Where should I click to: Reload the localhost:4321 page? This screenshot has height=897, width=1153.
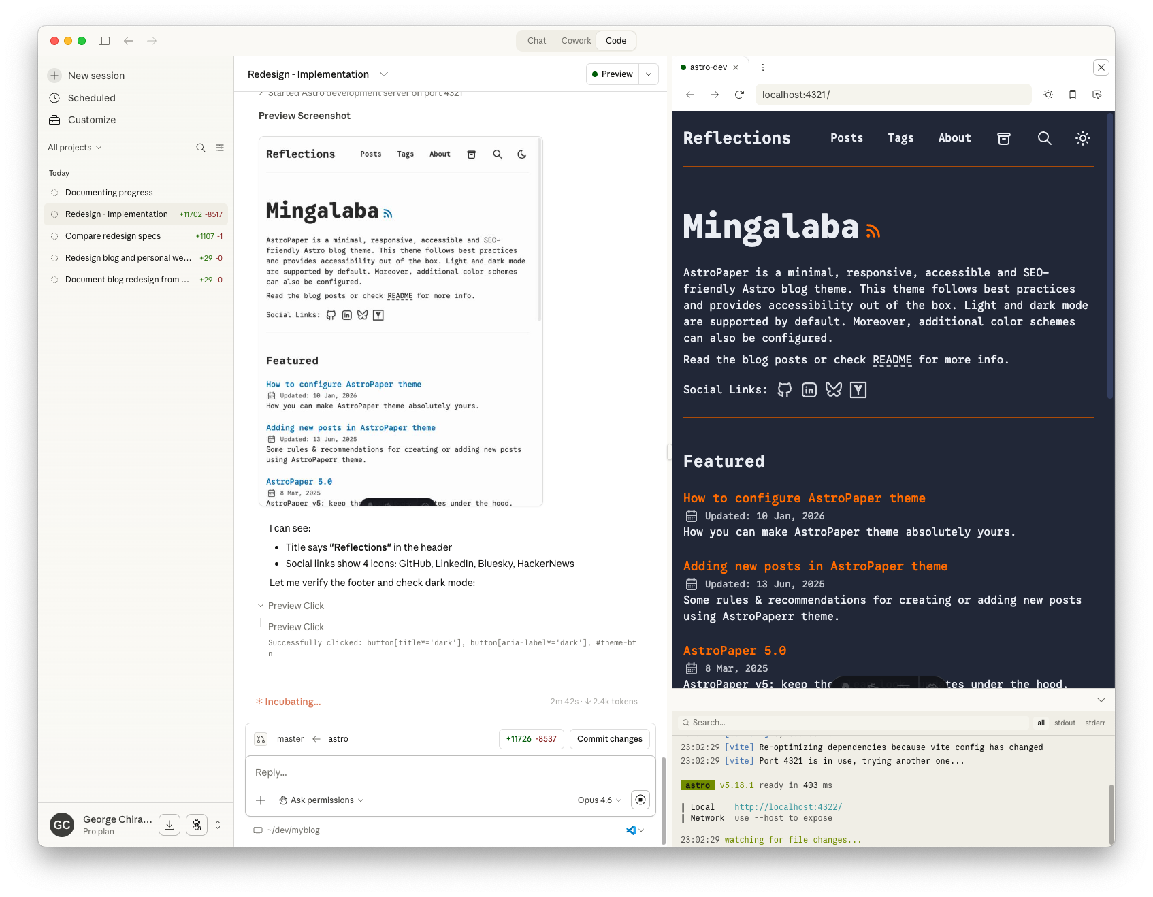739,95
